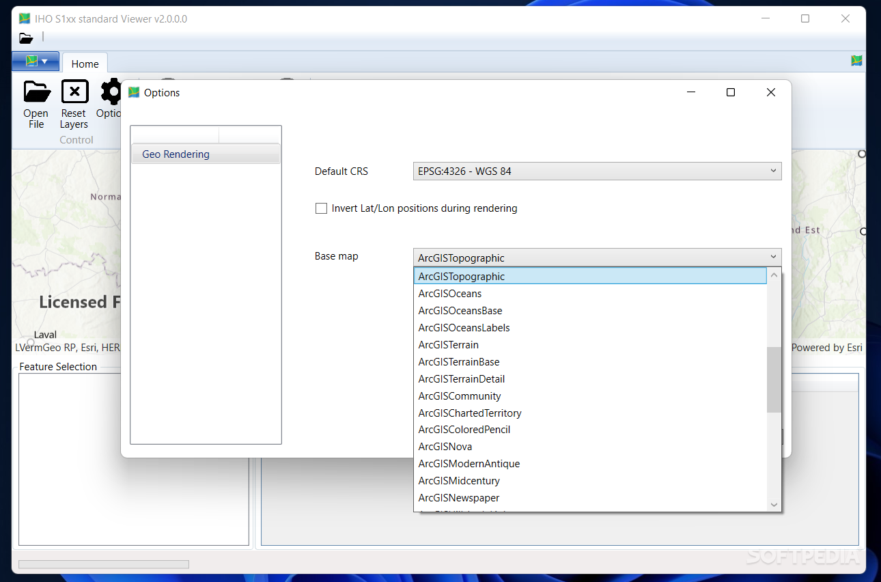The height and width of the screenshot is (582, 881).
Task: Choose ArcGISOceansLabels from list
Action: click(x=590, y=328)
